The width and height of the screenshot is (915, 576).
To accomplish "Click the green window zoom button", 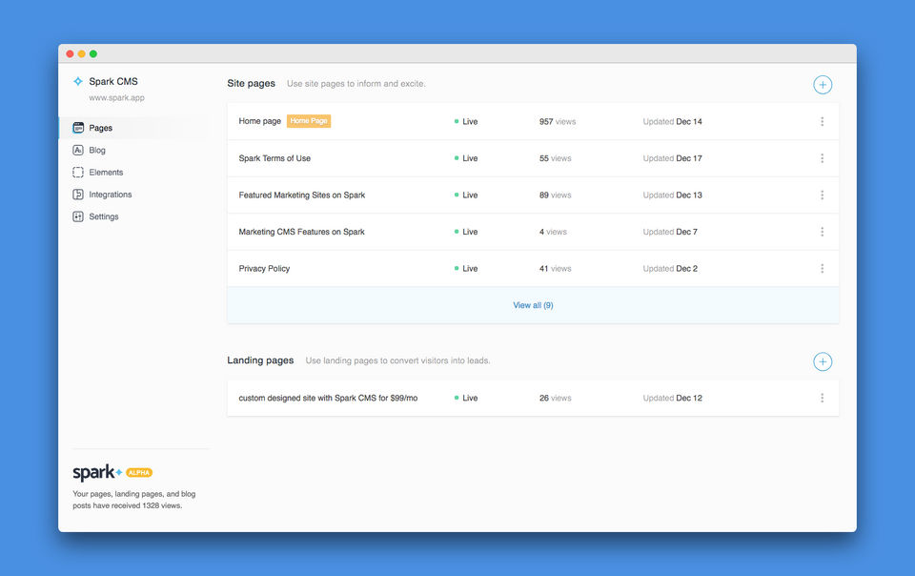I will (93, 53).
